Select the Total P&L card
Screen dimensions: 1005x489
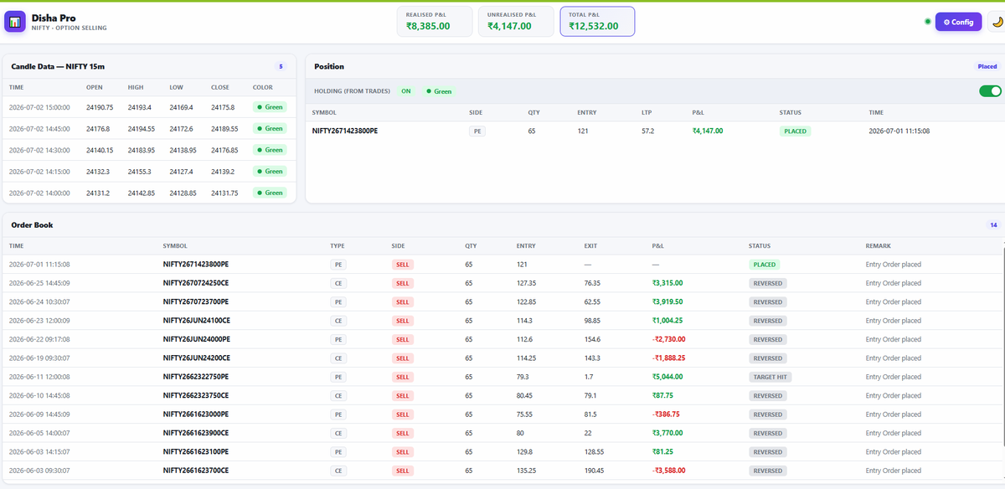(x=597, y=21)
